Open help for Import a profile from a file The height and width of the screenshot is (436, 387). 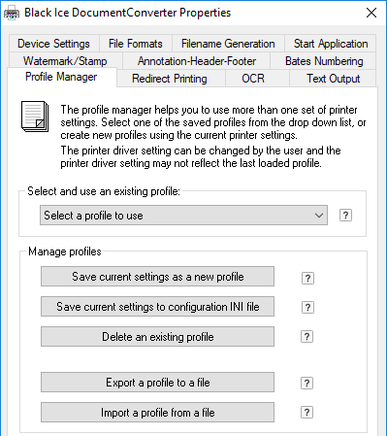[306, 413]
